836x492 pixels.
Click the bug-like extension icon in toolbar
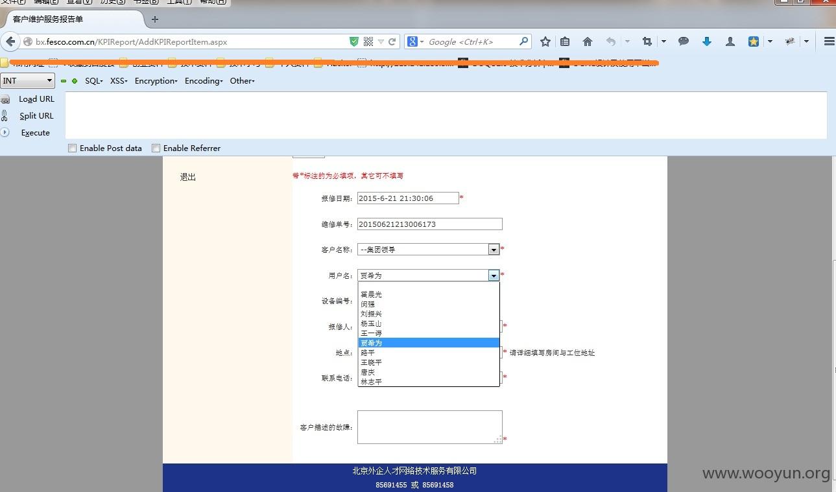point(789,41)
